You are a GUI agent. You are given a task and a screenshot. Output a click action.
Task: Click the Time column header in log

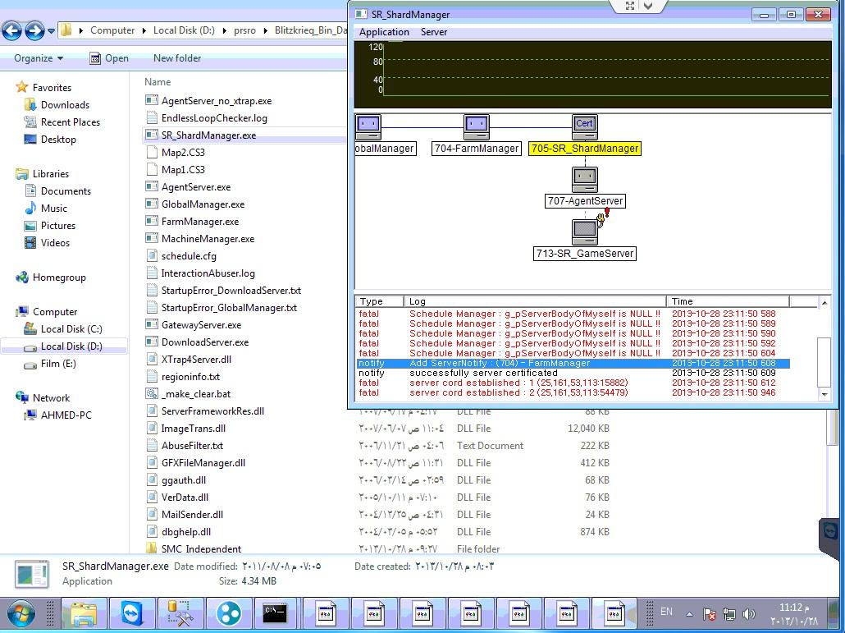728,301
